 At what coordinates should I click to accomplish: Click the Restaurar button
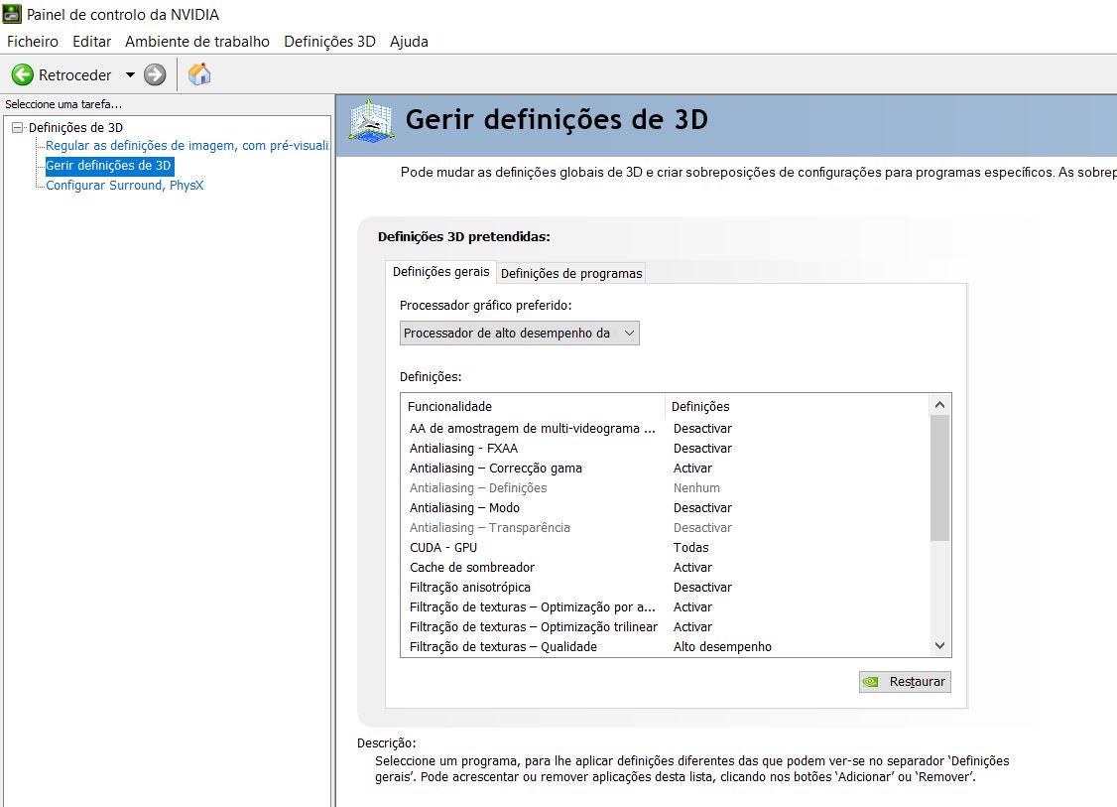tap(905, 682)
